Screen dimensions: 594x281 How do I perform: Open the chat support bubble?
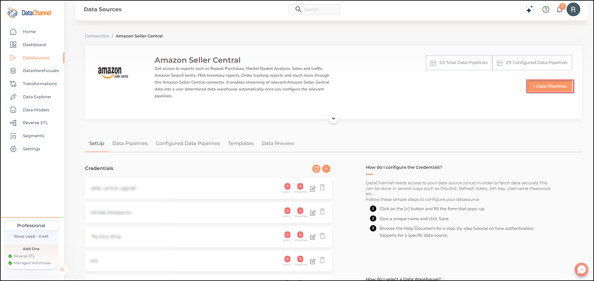(x=582, y=269)
